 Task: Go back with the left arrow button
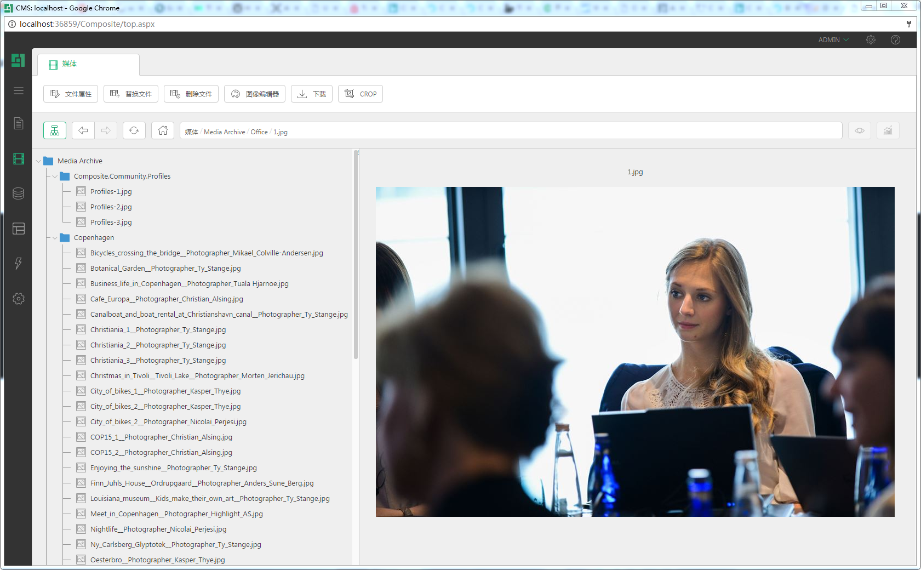(x=83, y=130)
